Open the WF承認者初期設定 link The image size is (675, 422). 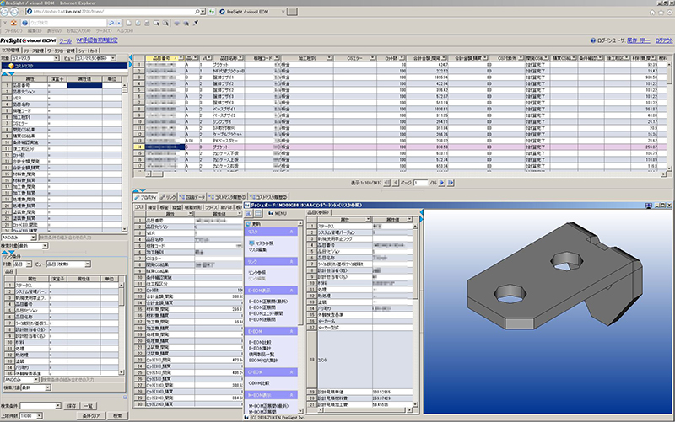click(97, 40)
